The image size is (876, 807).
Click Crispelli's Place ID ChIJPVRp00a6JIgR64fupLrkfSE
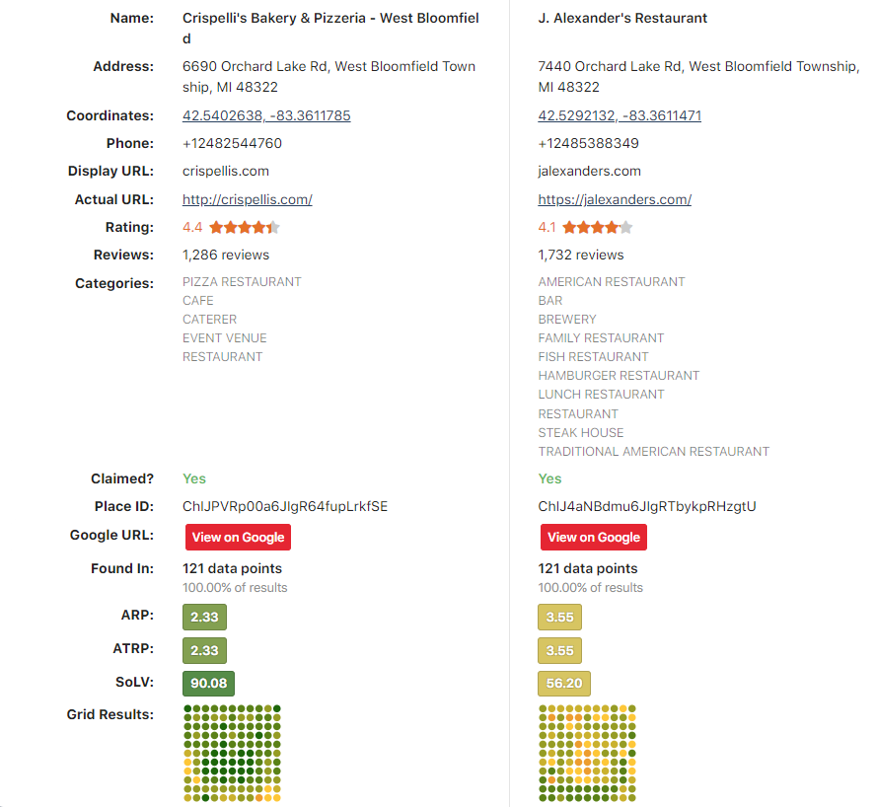pos(285,507)
